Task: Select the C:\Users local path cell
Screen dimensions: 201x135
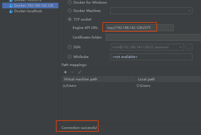Action: tap(168, 86)
